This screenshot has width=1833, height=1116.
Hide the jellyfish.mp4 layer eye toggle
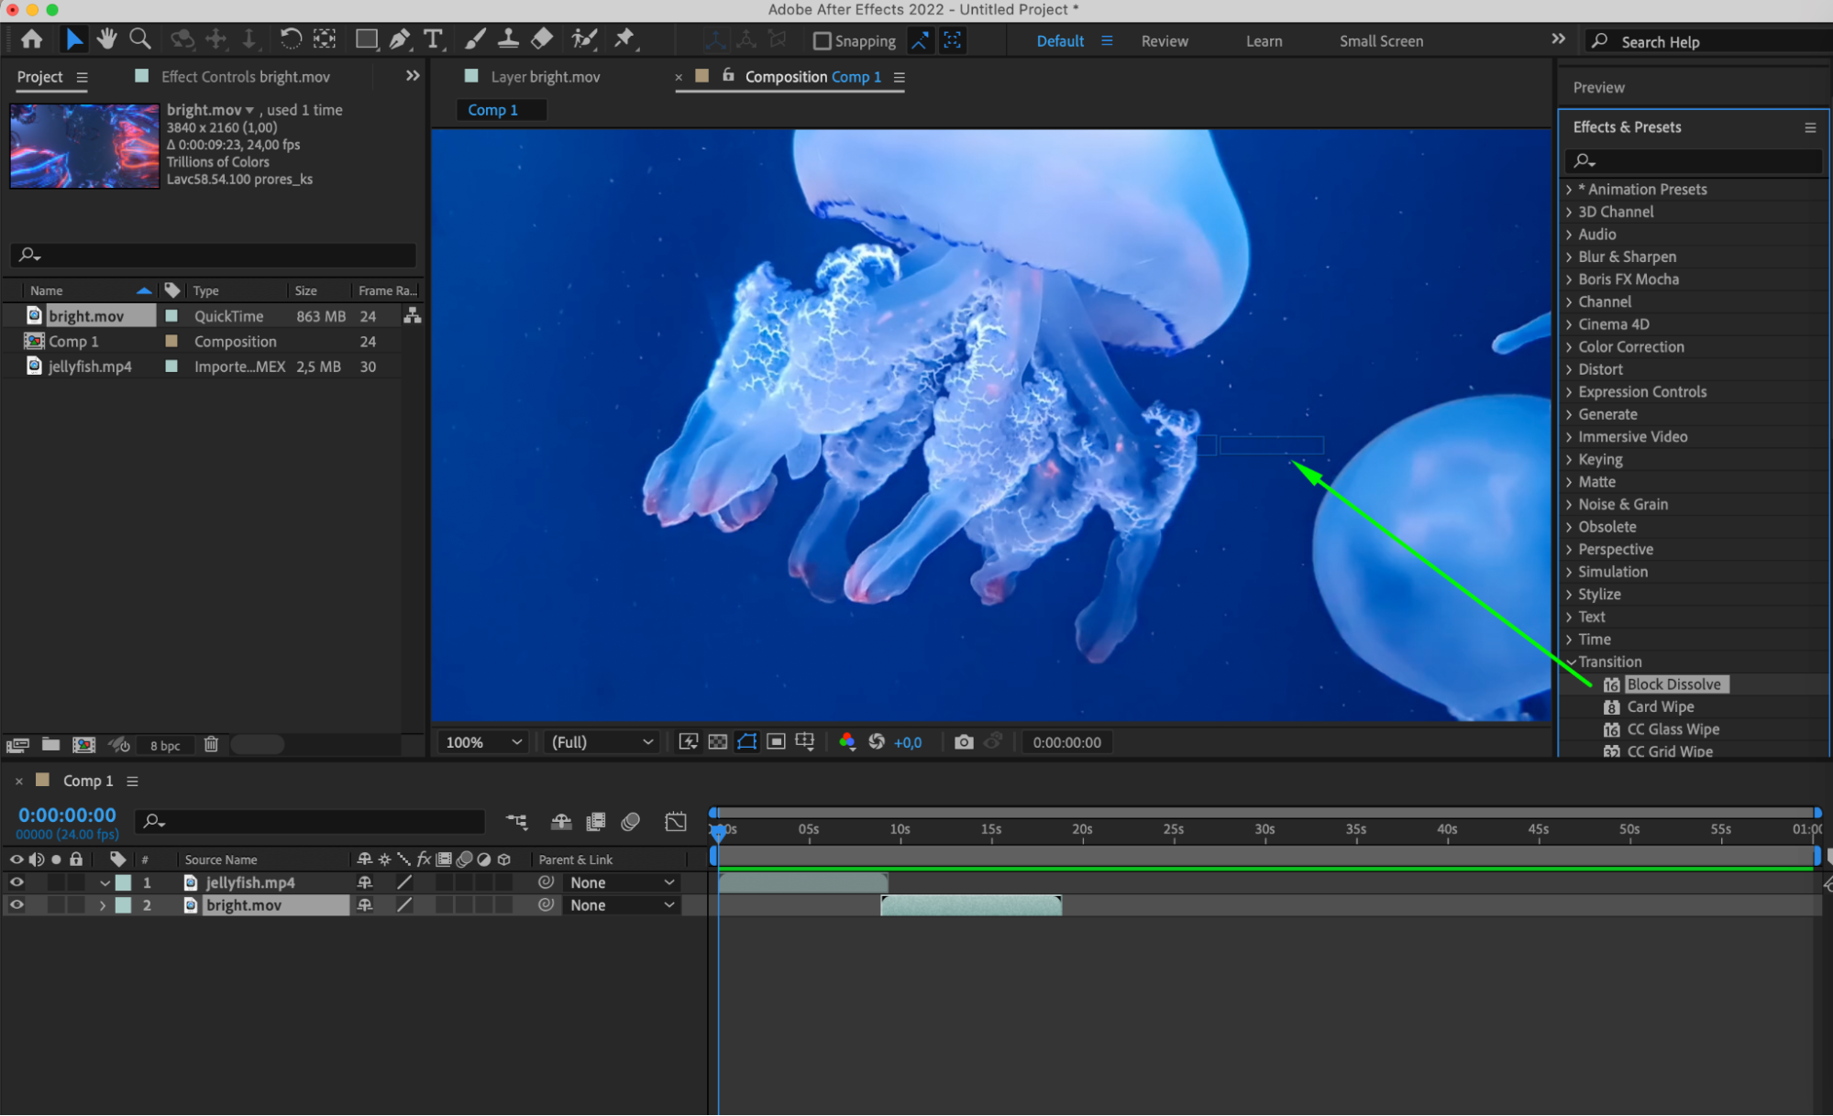[17, 882]
